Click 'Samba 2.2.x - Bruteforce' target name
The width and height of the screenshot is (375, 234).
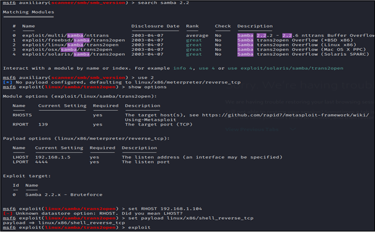[64, 194]
